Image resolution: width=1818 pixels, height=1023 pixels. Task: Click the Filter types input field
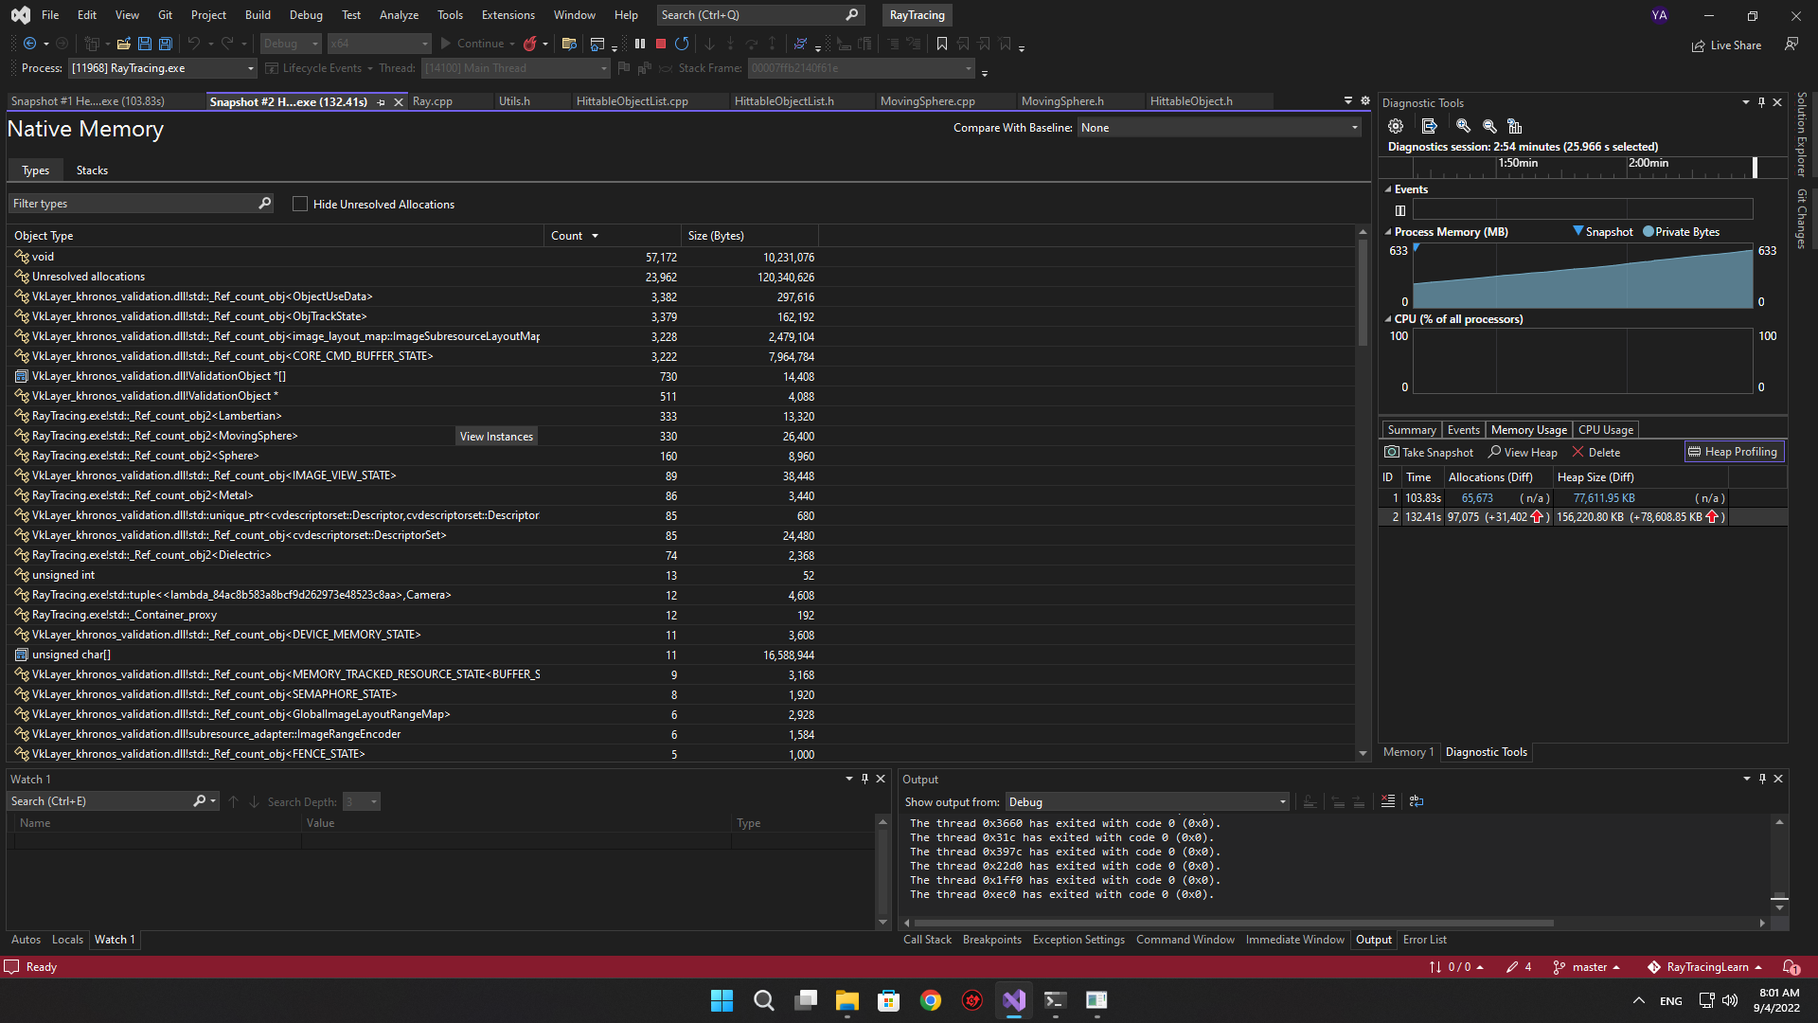click(133, 203)
